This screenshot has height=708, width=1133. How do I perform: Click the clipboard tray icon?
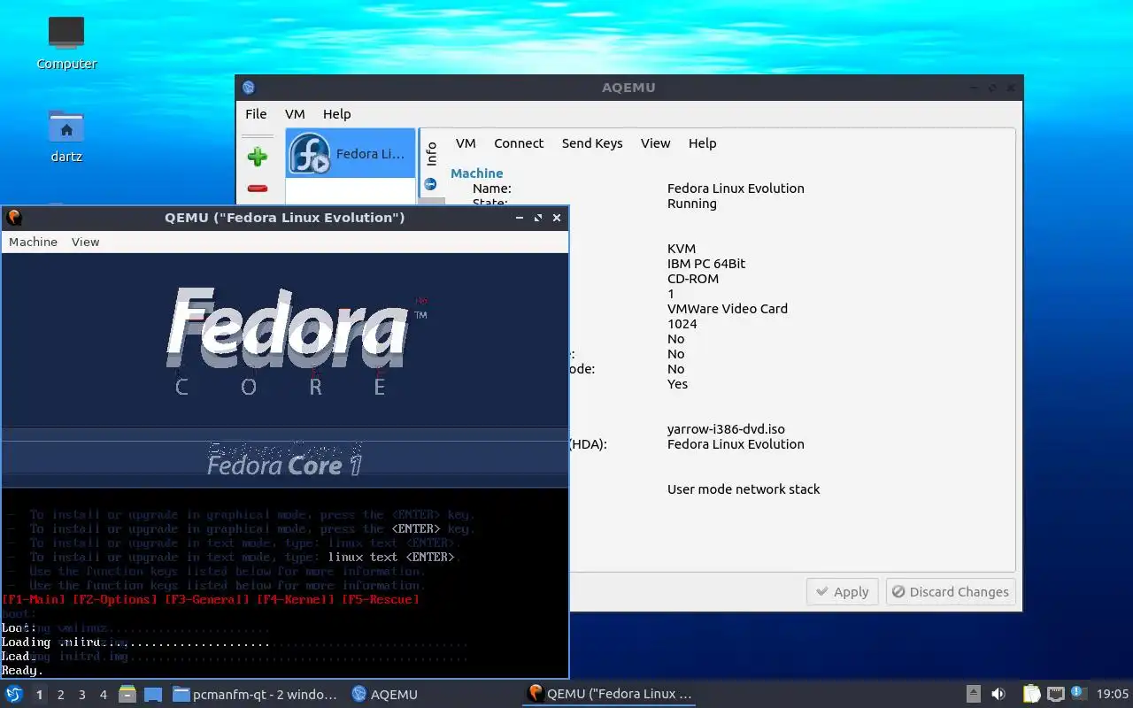coord(1031,694)
